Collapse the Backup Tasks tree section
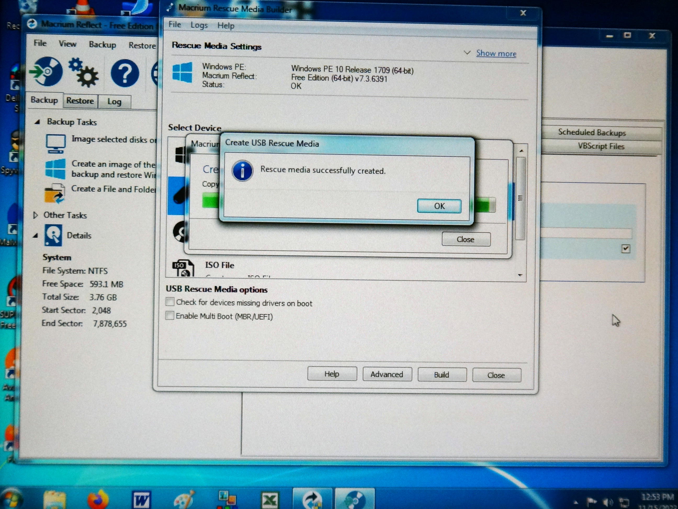 point(37,122)
